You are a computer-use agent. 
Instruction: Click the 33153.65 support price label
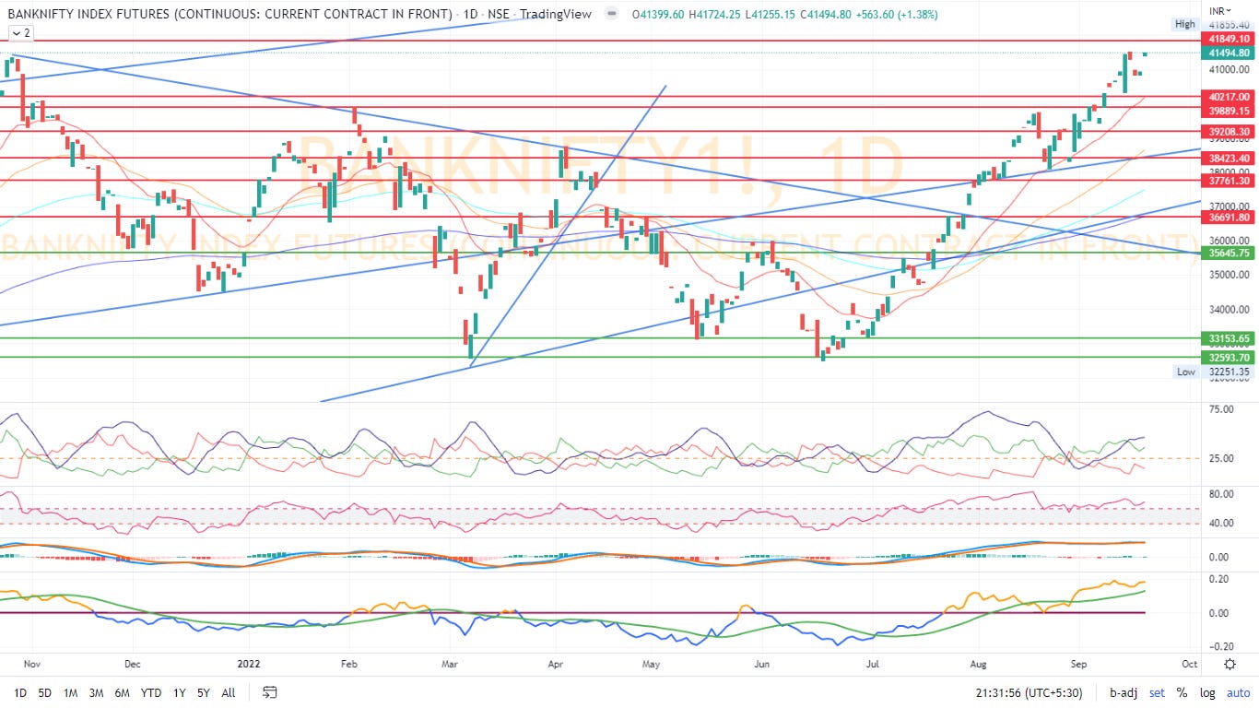1229,338
